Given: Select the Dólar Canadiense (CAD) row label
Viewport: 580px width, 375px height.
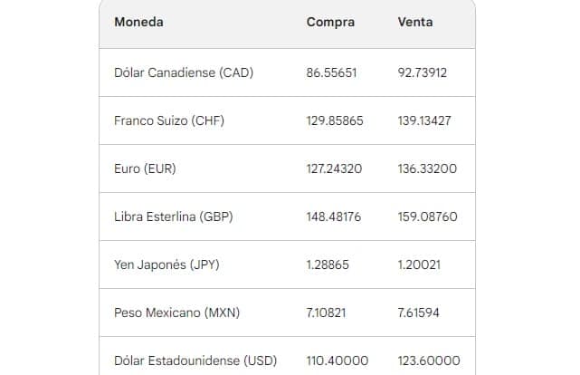Looking at the screenshot, I should click(184, 72).
